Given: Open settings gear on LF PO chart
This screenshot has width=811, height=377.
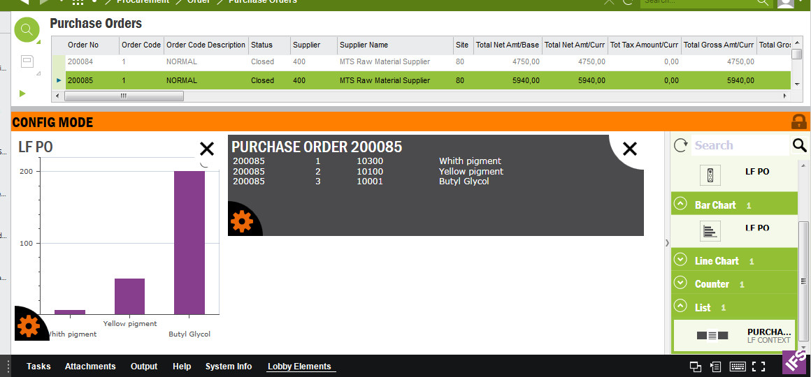Looking at the screenshot, I should [28, 326].
